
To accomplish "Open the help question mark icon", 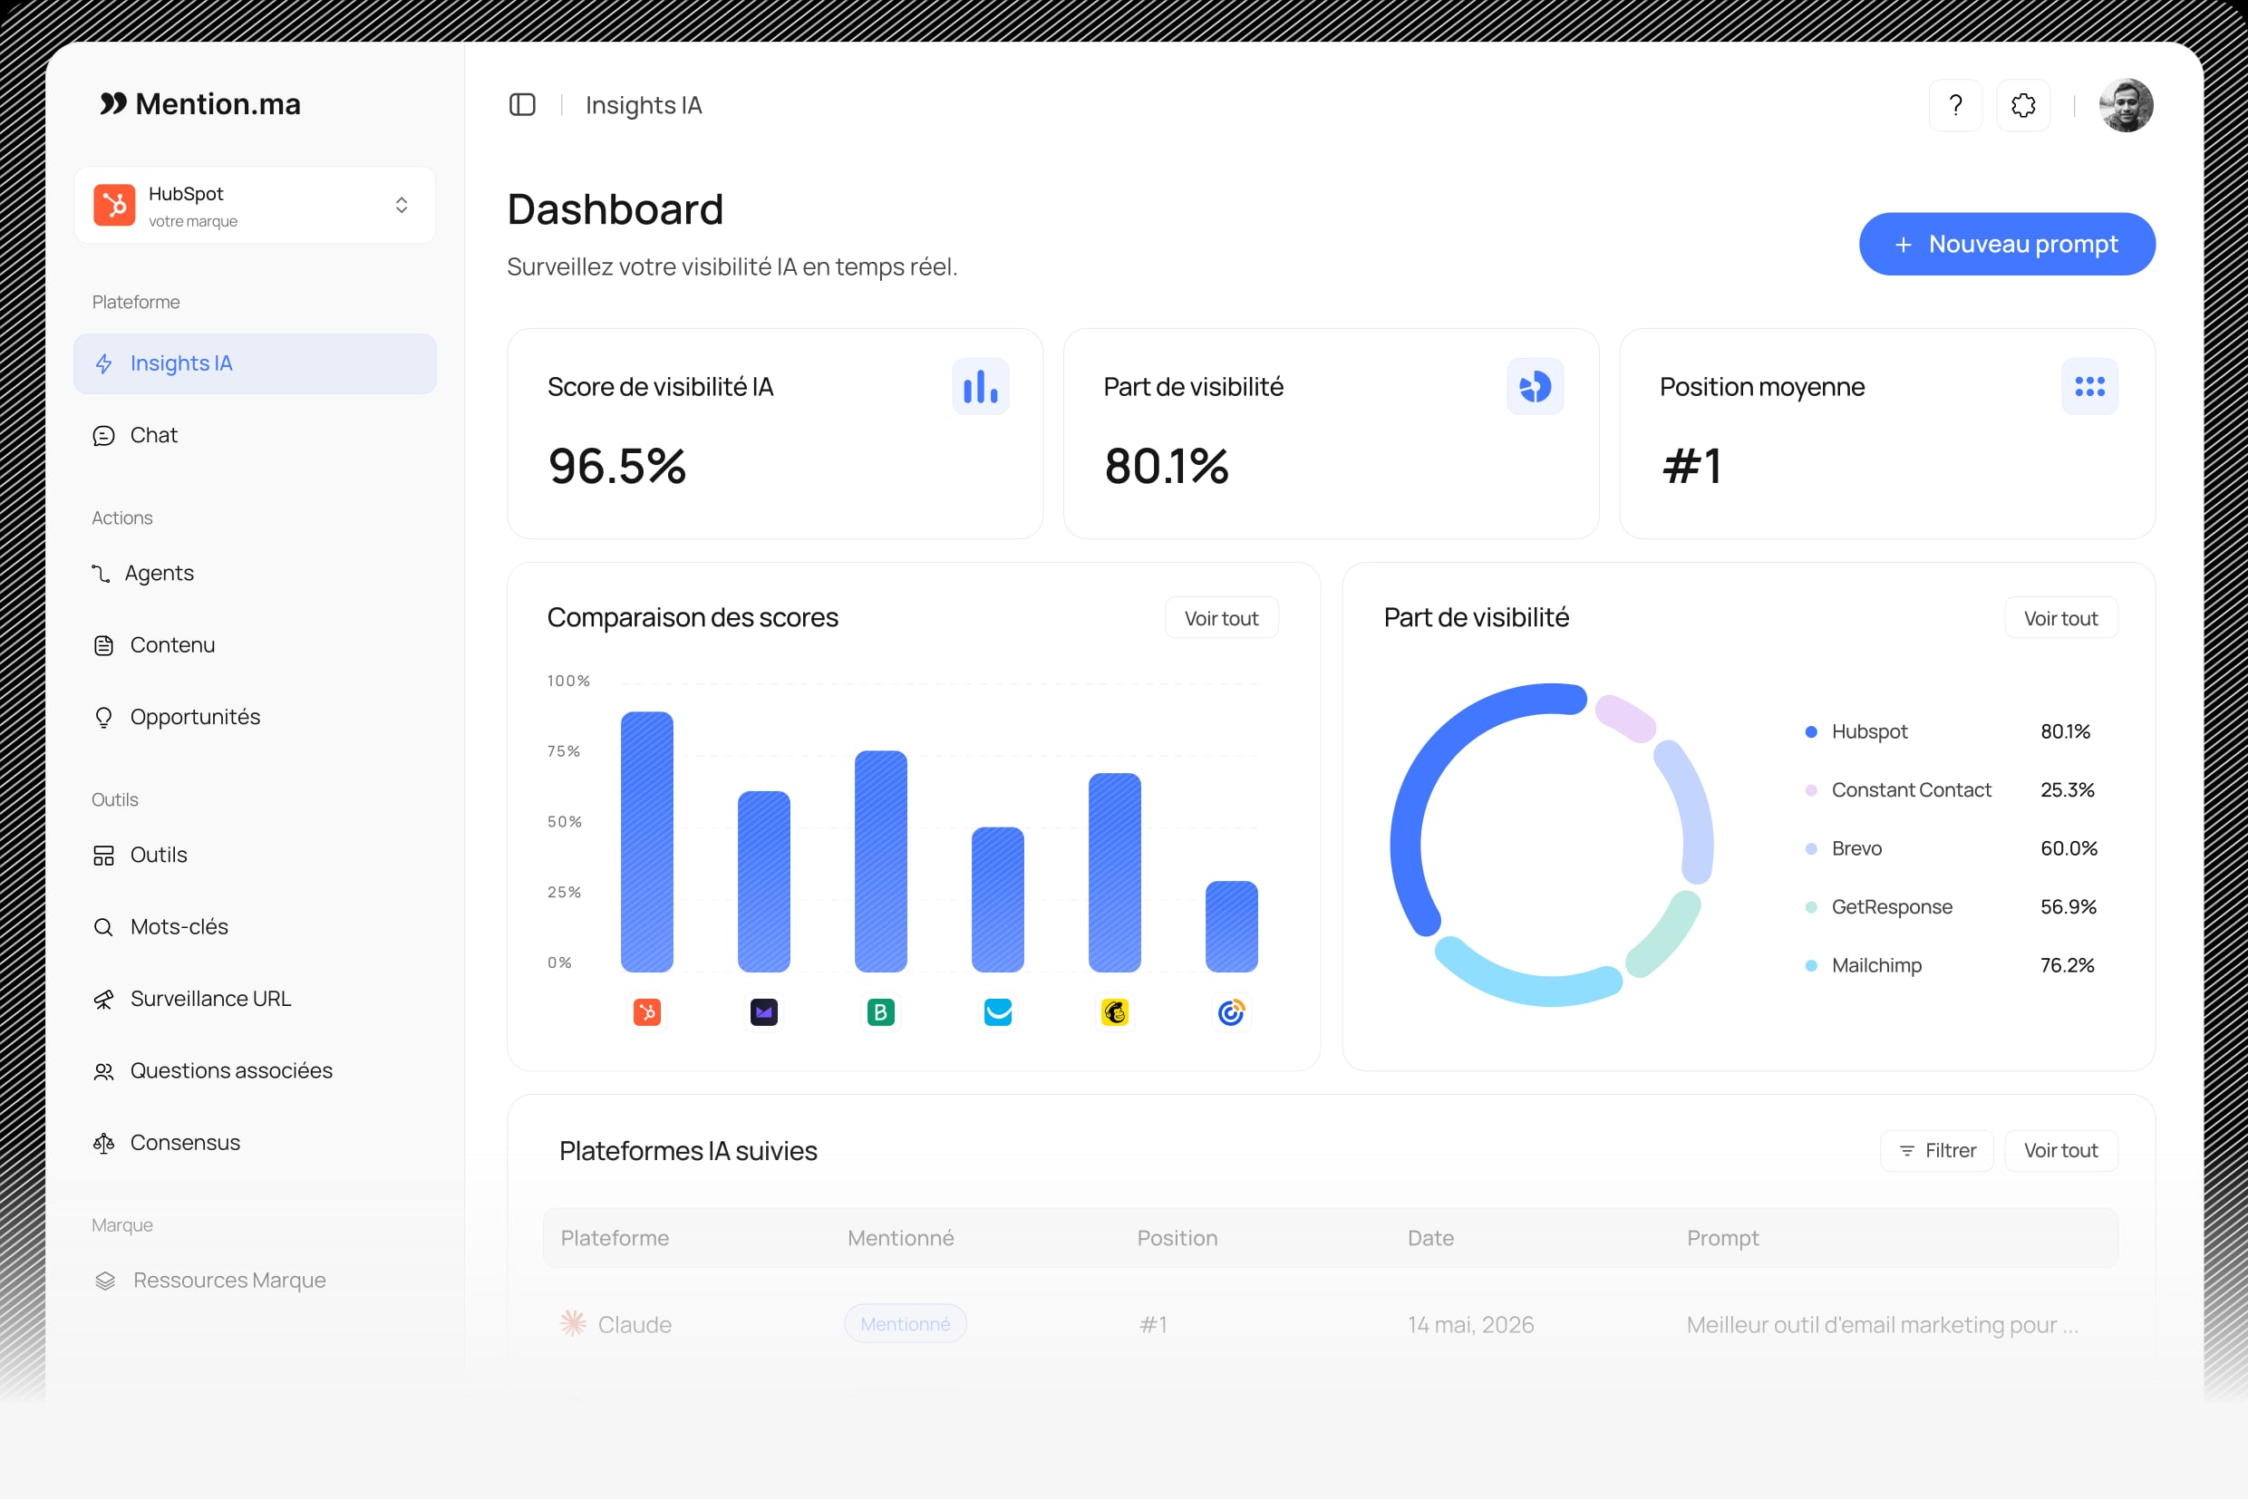I will coord(1955,105).
